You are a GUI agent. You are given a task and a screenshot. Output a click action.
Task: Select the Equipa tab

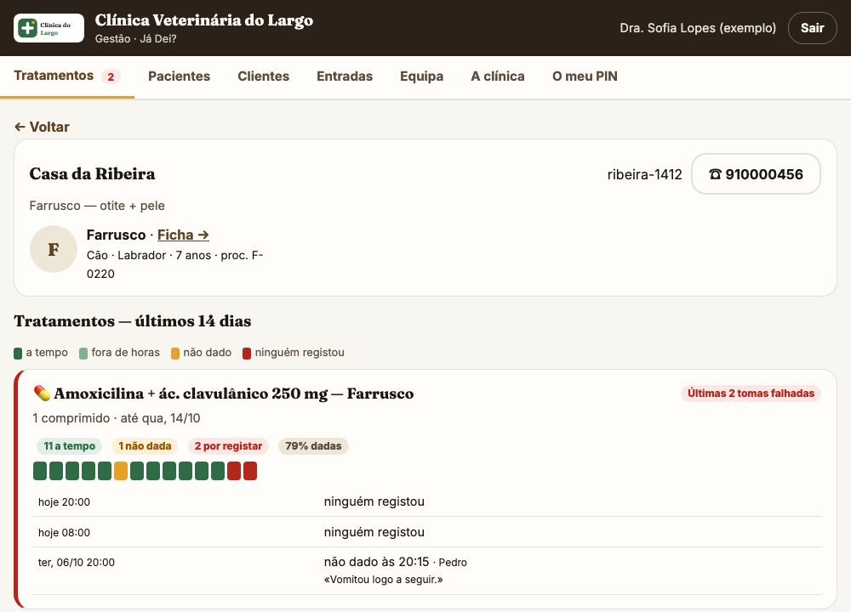pyautogui.click(x=422, y=76)
